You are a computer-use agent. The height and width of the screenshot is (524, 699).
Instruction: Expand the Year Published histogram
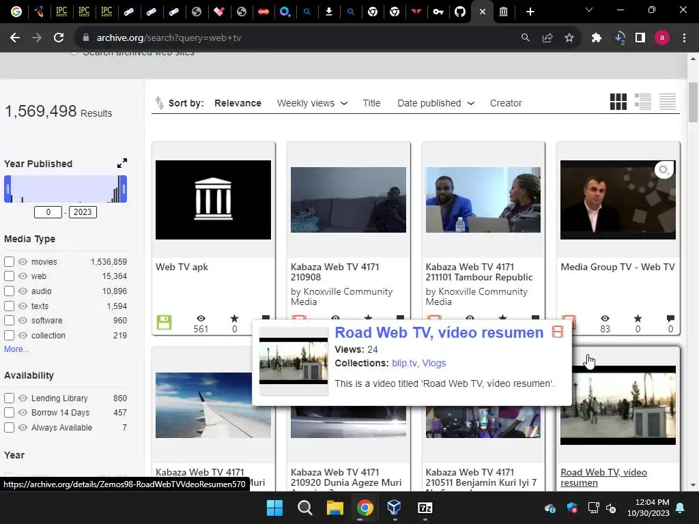pyautogui.click(x=122, y=163)
